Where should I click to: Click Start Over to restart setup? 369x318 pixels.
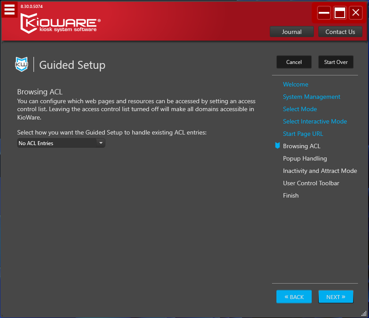pos(335,62)
